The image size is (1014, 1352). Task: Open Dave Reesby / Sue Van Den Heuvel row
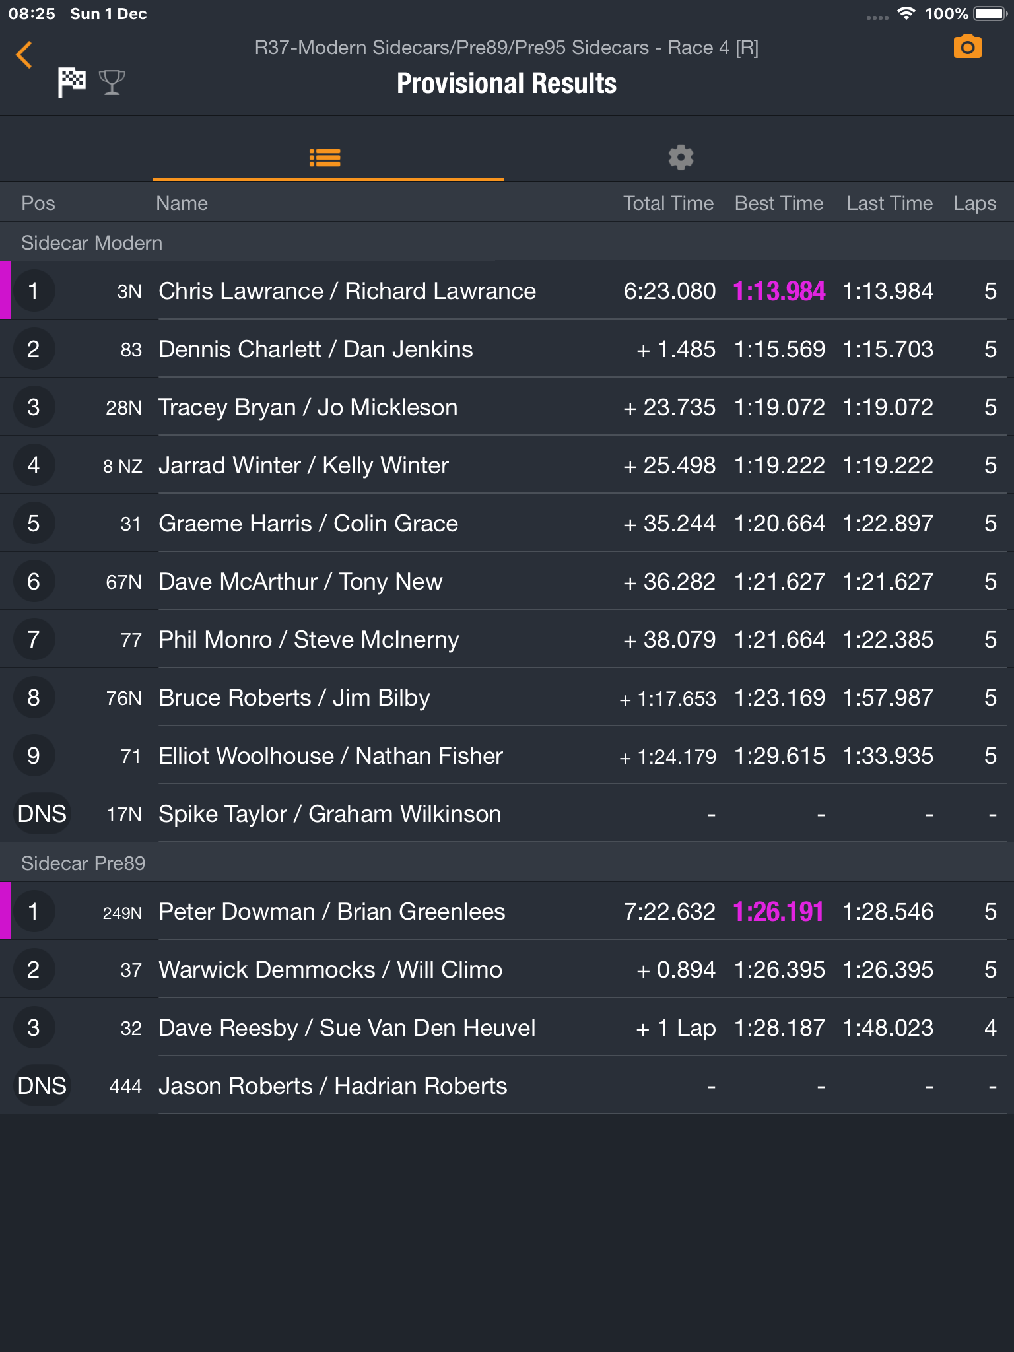point(507,1027)
